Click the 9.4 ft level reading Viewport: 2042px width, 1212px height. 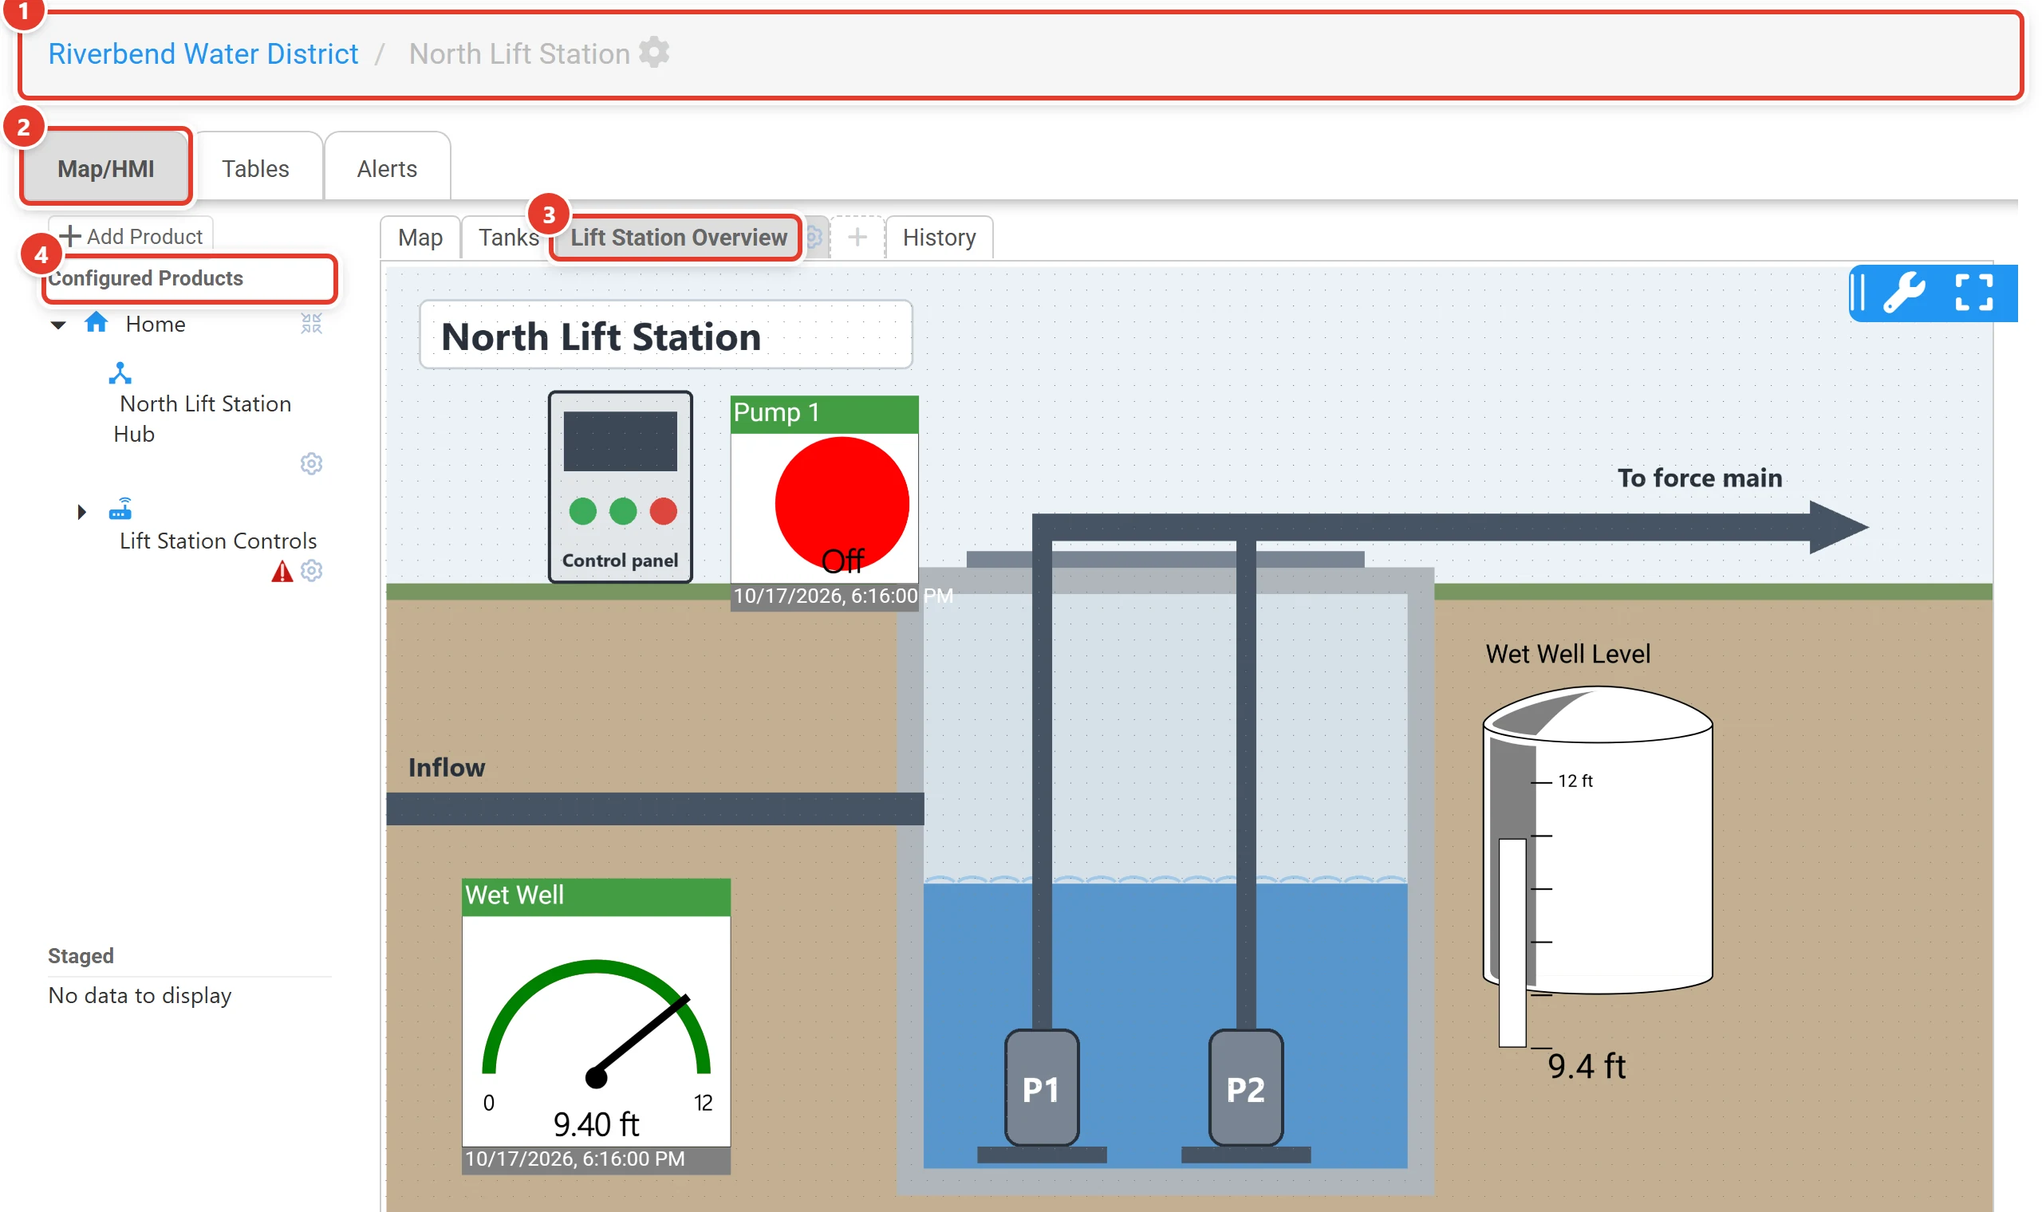[1587, 1066]
